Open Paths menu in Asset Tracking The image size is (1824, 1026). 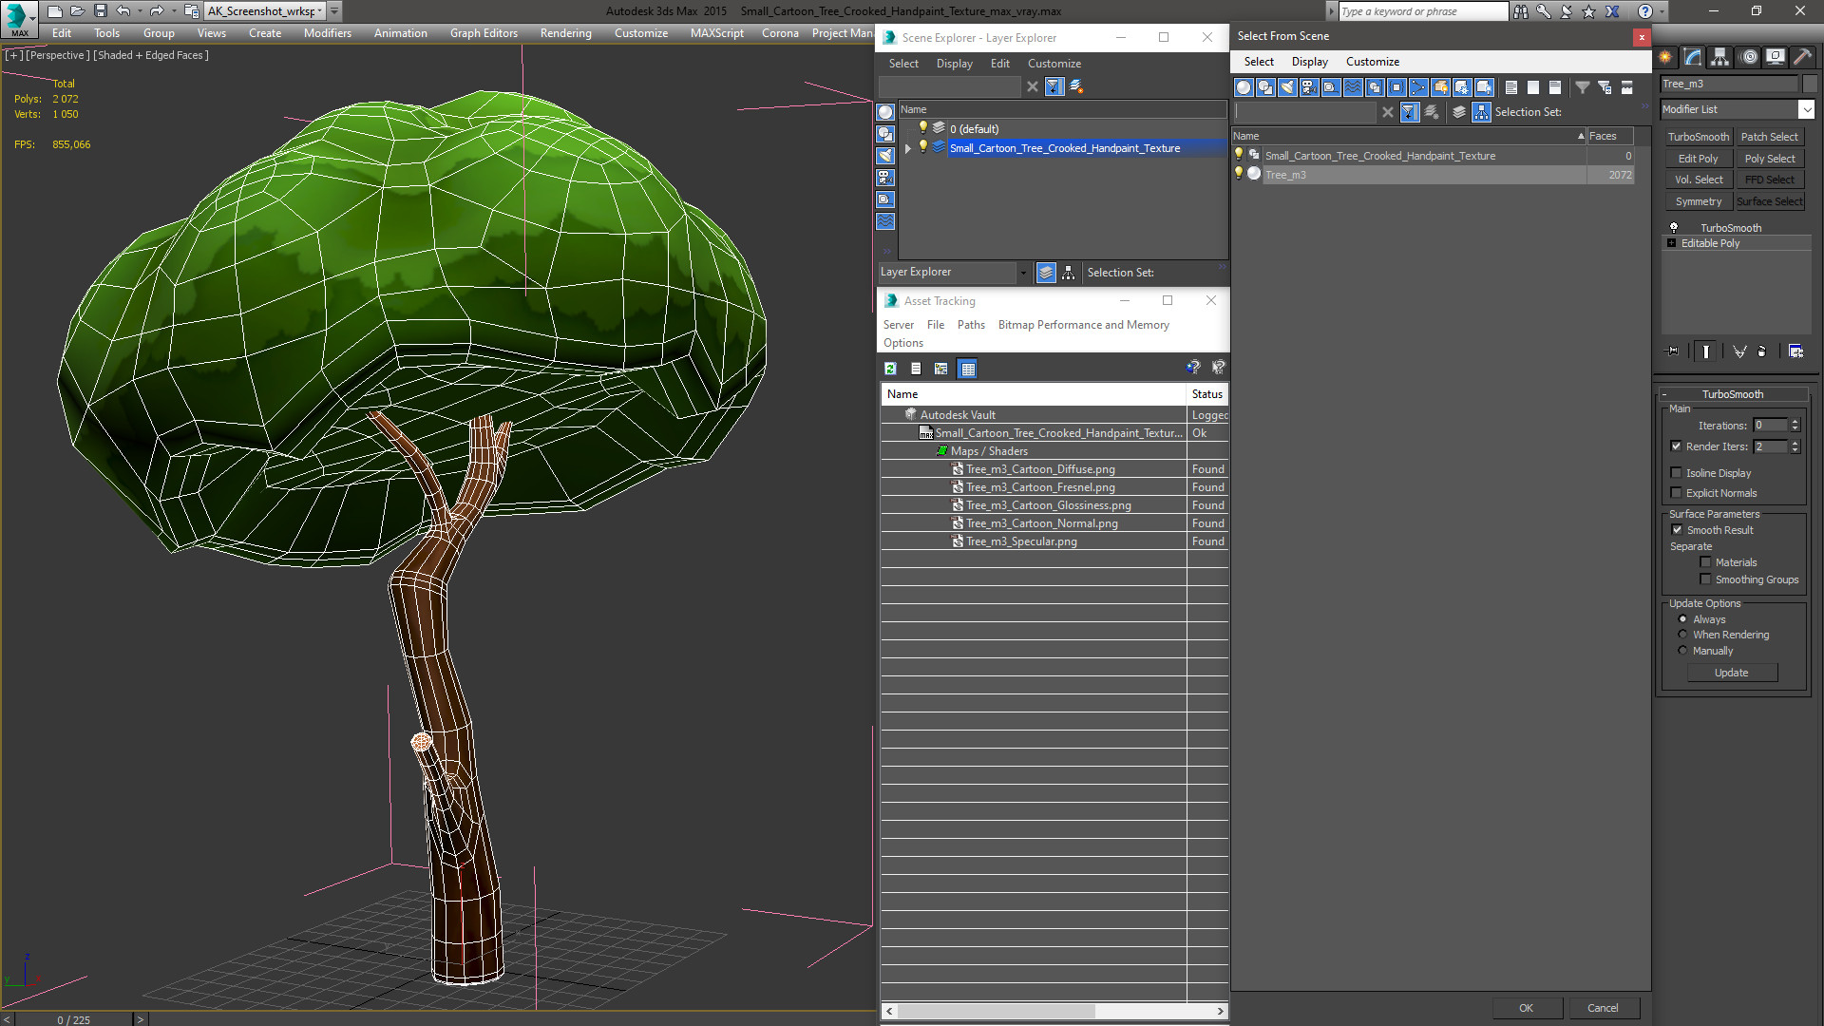pyautogui.click(x=971, y=325)
